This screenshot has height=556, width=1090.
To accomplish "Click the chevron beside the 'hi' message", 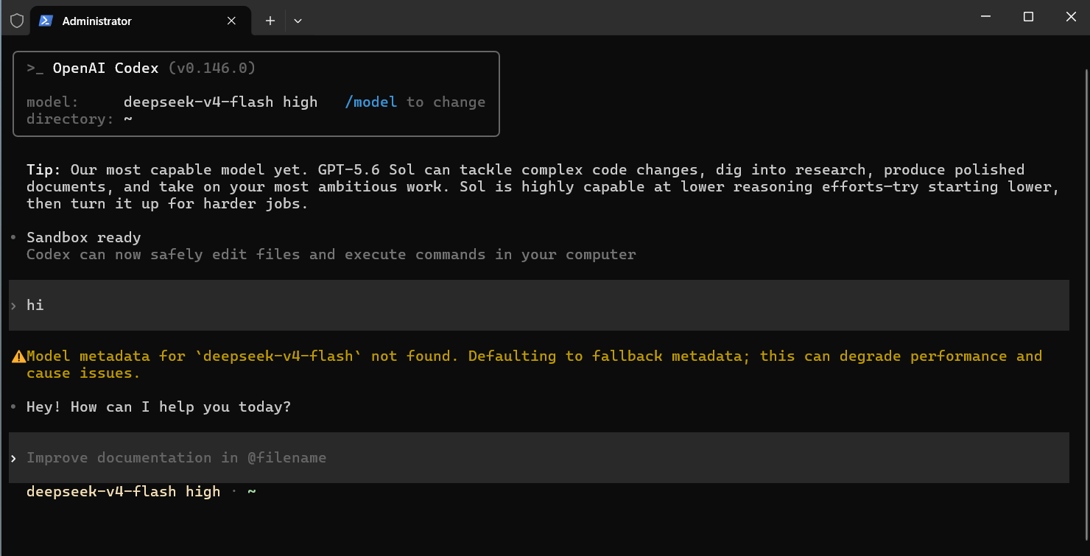I will tap(13, 305).
